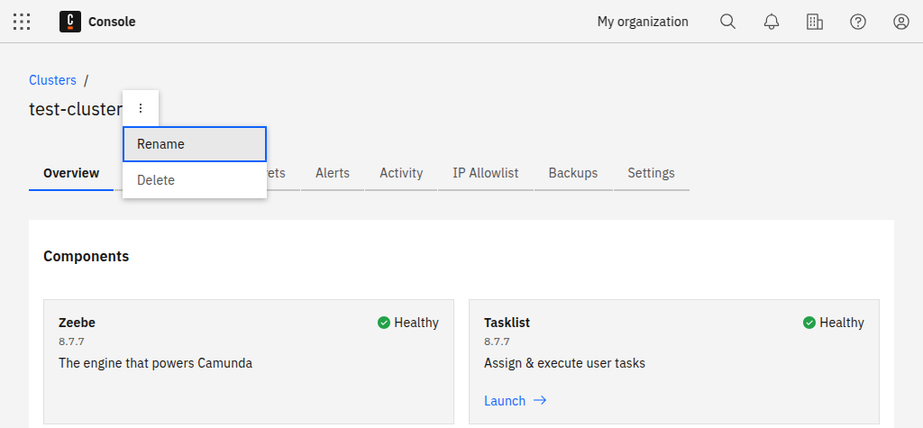Open the Backups tab
Image resolution: width=923 pixels, height=428 pixels.
tap(572, 173)
